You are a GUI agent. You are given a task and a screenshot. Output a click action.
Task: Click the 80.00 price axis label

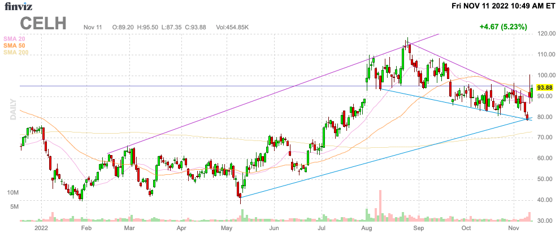tap(546, 117)
